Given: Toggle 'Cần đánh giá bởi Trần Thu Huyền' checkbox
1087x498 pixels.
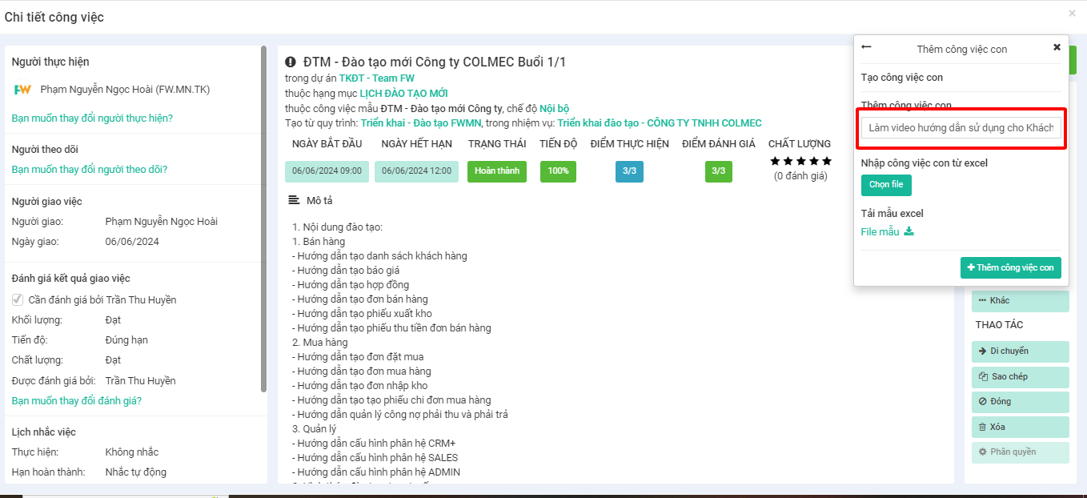Looking at the screenshot, I should (x=18, y=299).
